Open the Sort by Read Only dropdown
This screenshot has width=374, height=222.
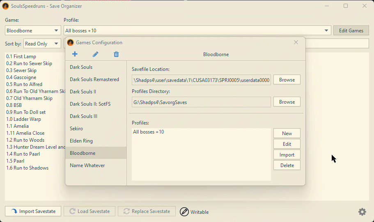(42, 44)
